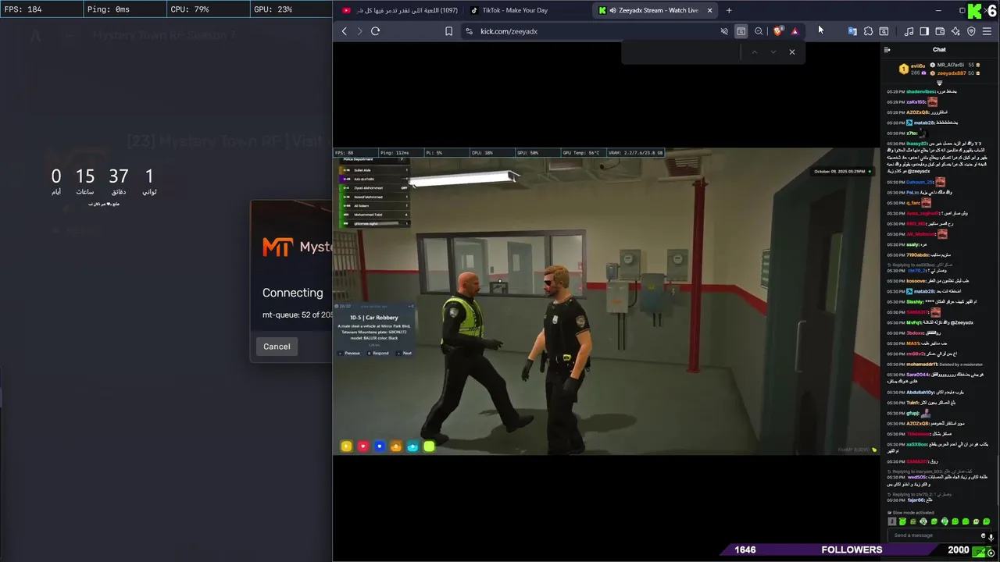Open Leo AI sparkle icon

click(x=955, y=31)
